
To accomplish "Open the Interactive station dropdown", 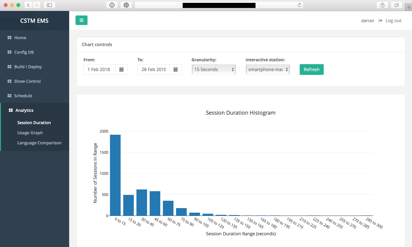I will coord(268,69).
